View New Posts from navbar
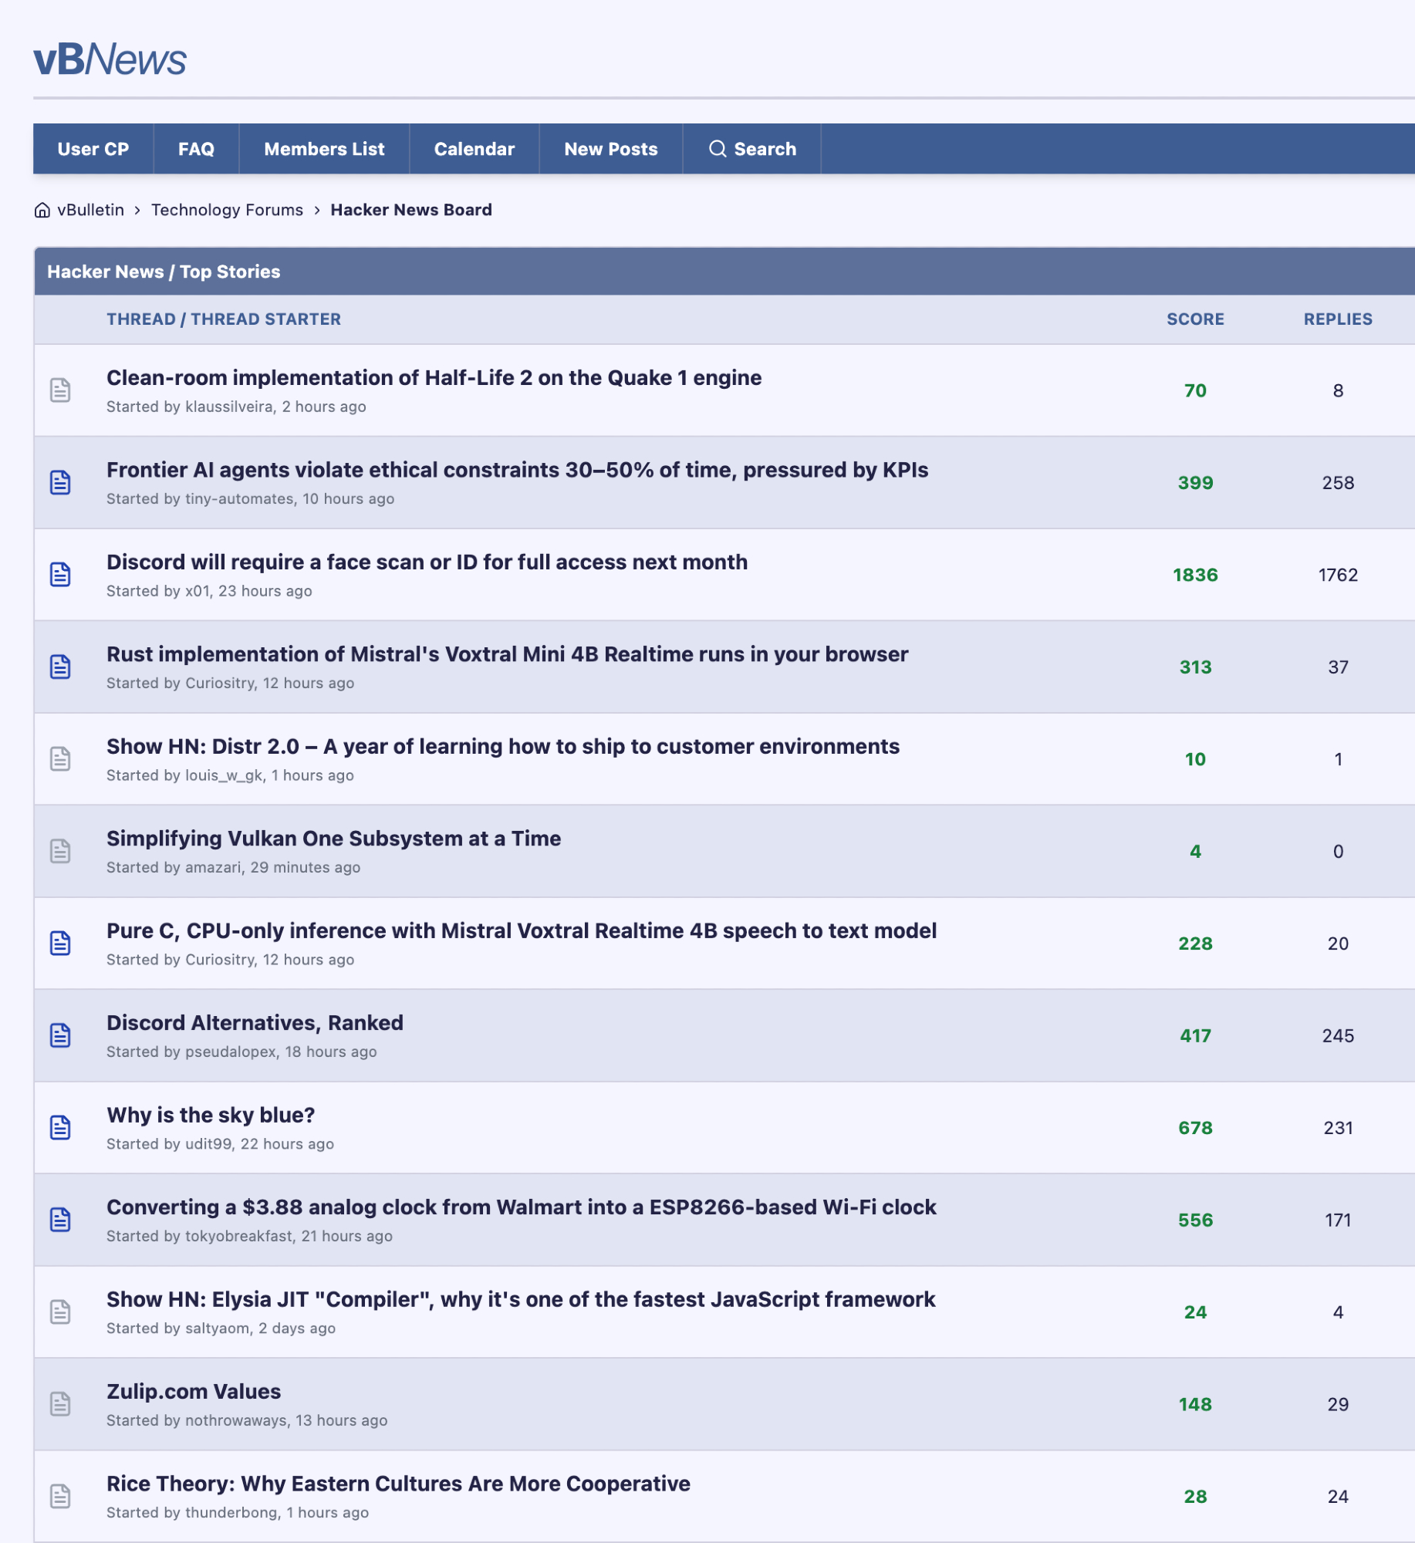The image size is (1415, 1543). tap(610, 149)
